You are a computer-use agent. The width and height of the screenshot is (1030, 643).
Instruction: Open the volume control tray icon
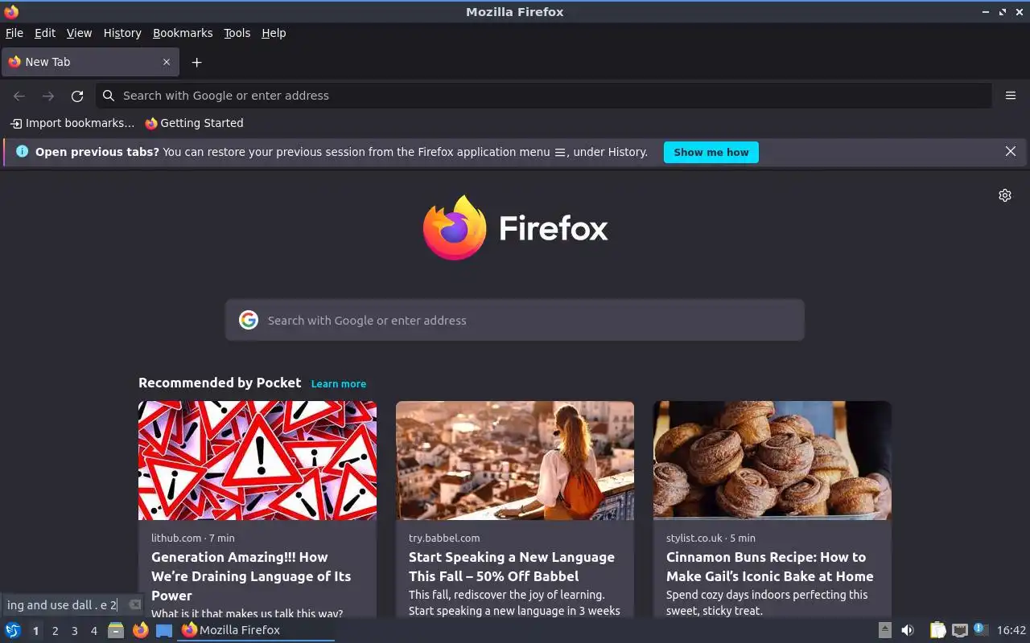click(x=908, y=630)
